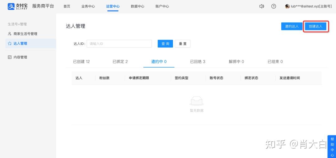Switch to the 已绑定 2 tab

(120, 62)
